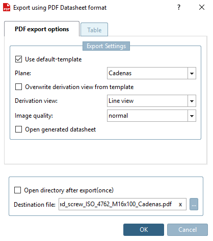Check Open generated datasheet option
The height and width of the screenshot is (241, 213).
18,129
